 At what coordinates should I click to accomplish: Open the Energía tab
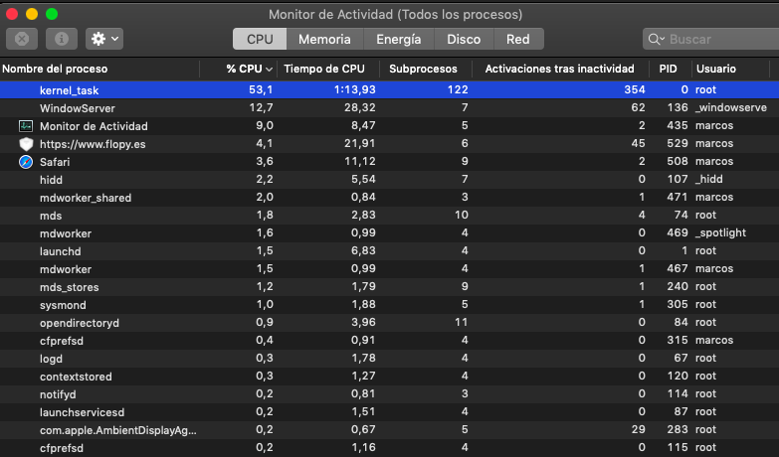click(398, 39)
